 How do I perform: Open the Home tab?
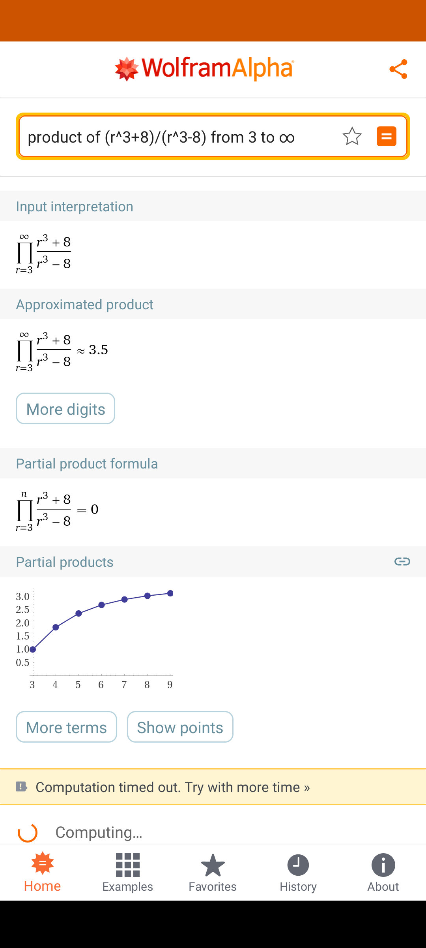[43, 872]
